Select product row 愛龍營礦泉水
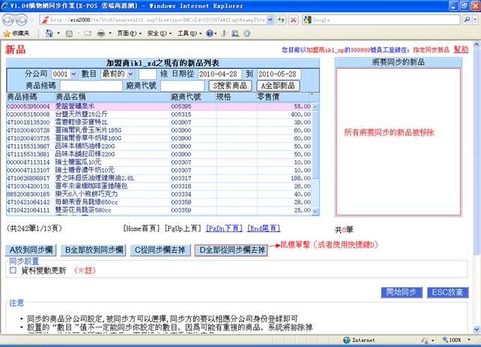The height and width of the screenshot is (347, 481). pyautogui.click(x=82, y=107)
